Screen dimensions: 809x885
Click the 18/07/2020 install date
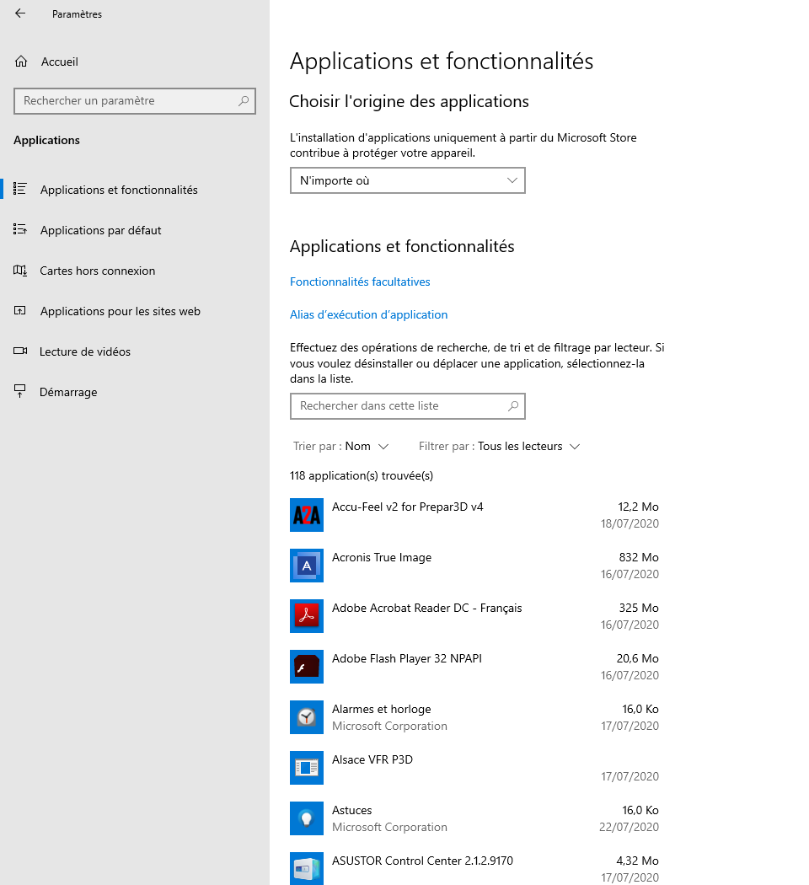click(x=630, y=523)
